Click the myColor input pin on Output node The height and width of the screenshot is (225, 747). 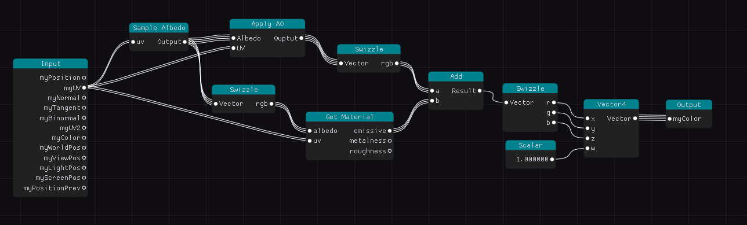coord(669,119)
